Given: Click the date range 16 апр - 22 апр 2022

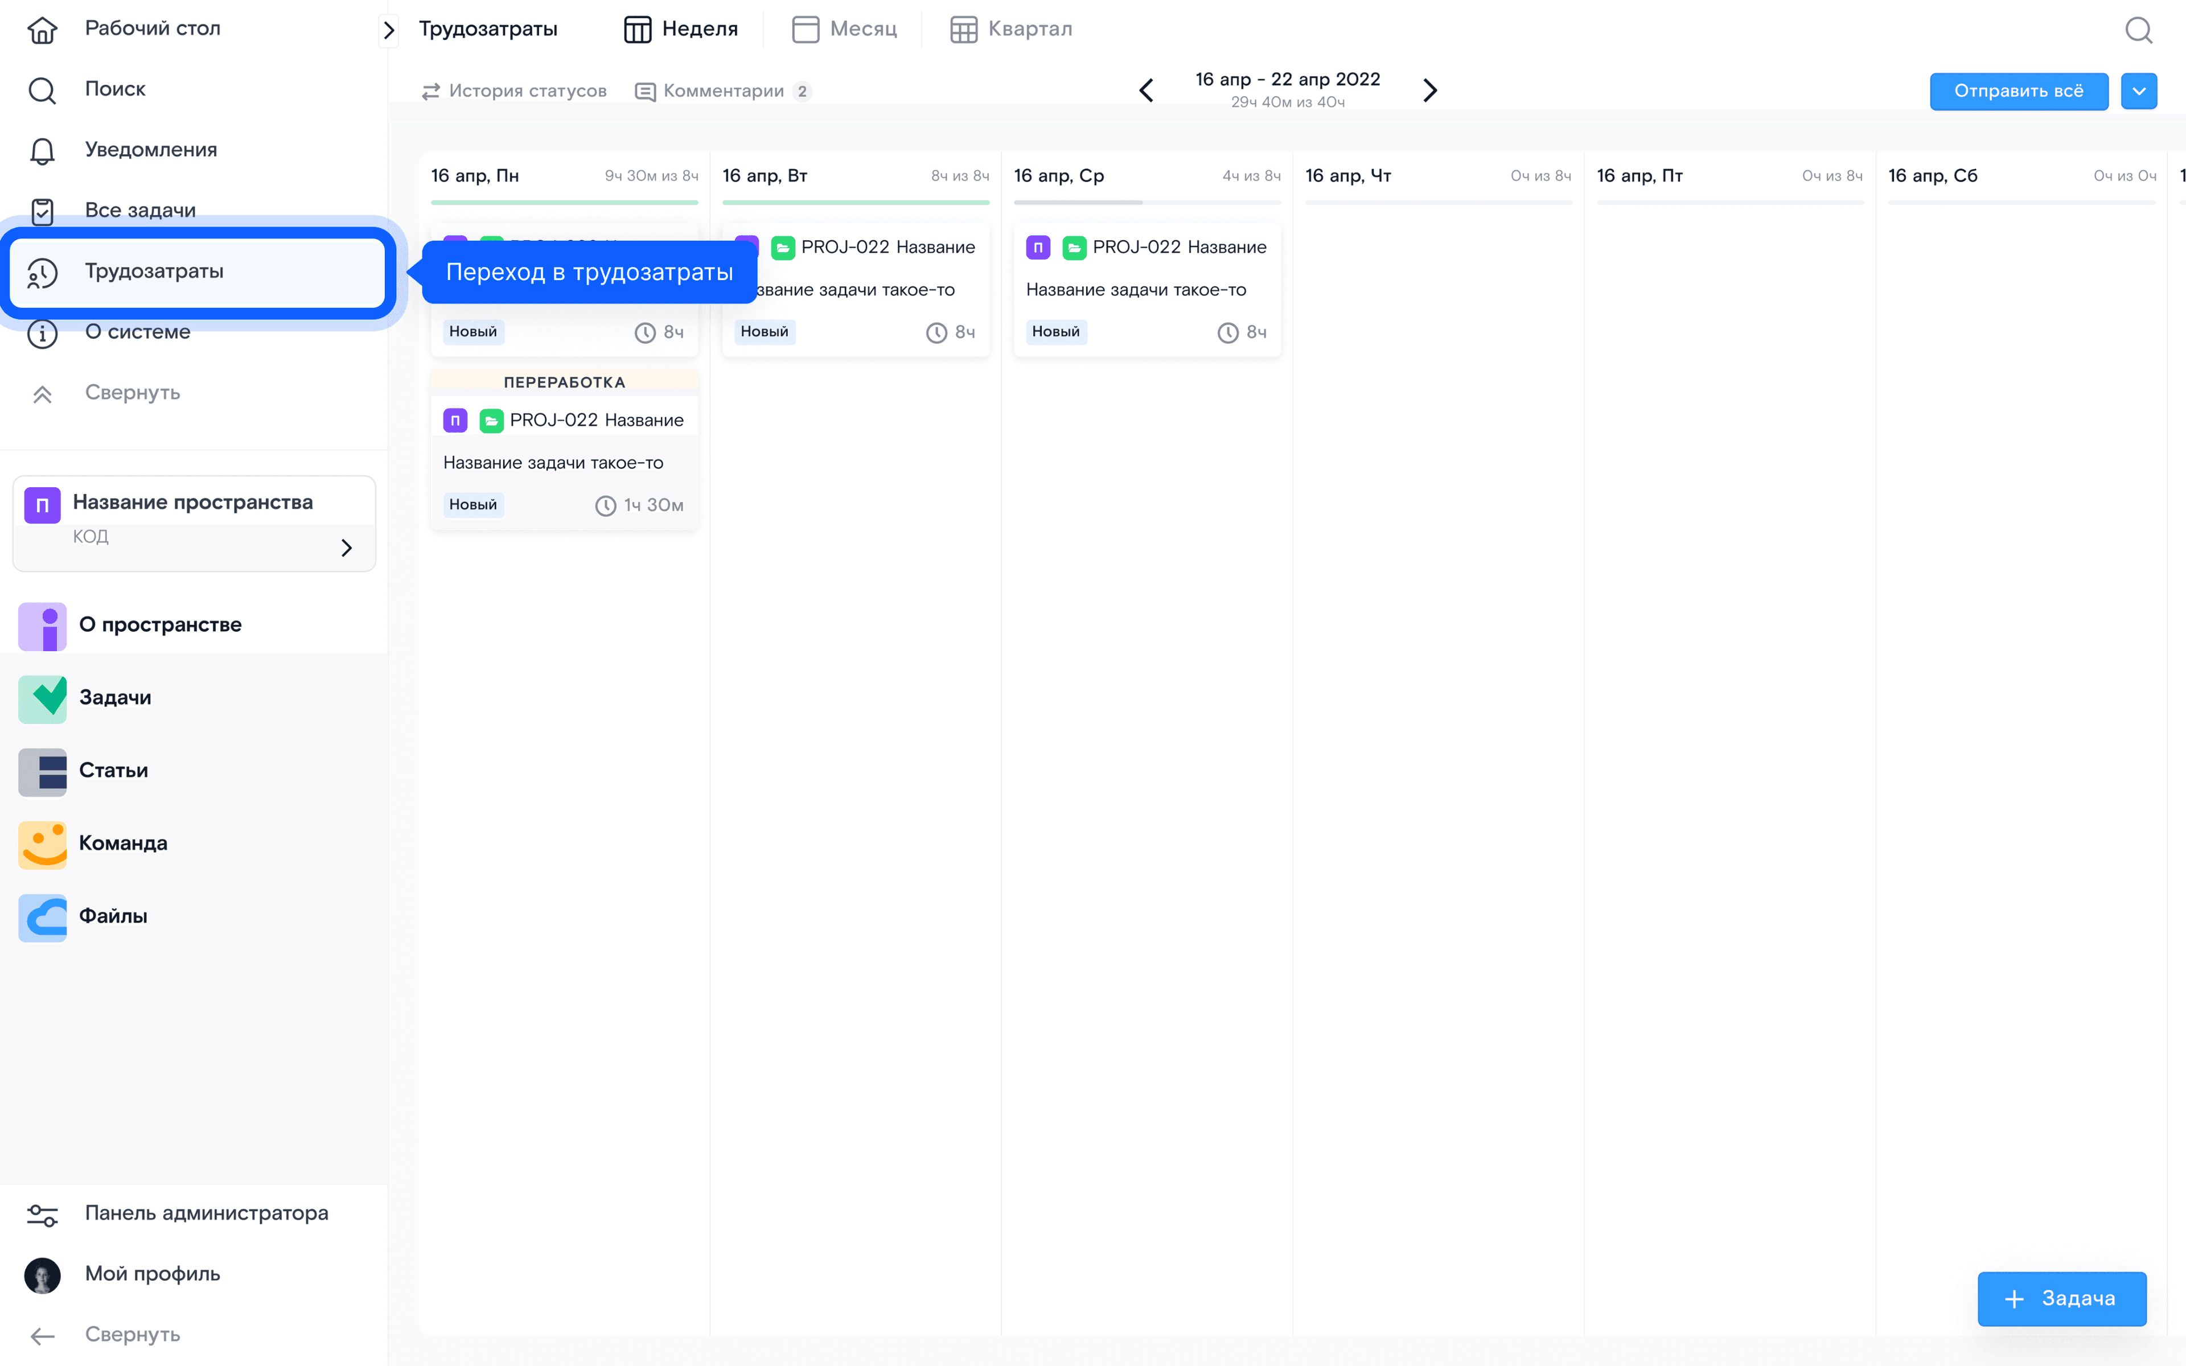Looking at the screenshot, I should (1287, 80).
